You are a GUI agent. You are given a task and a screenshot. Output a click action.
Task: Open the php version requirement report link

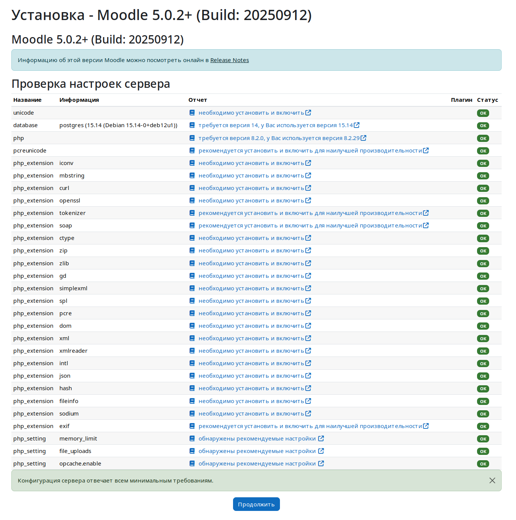click(279, 138)
